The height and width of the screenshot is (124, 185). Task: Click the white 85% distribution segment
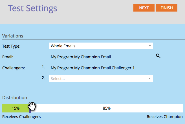[107, 108]
